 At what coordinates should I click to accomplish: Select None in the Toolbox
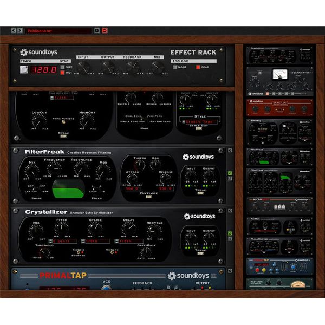pos(175,67)
